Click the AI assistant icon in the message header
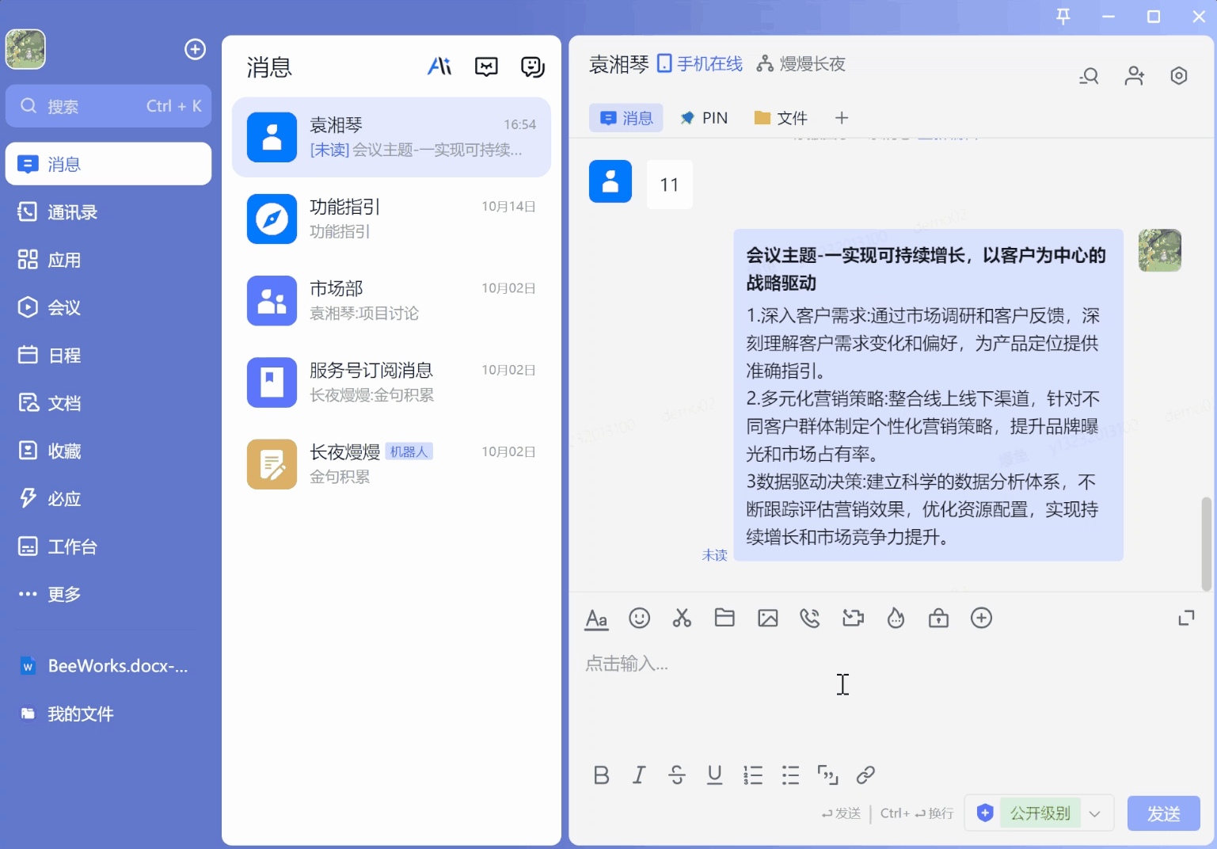Screen dimensions: 1217x849 [x=439, y=67]
